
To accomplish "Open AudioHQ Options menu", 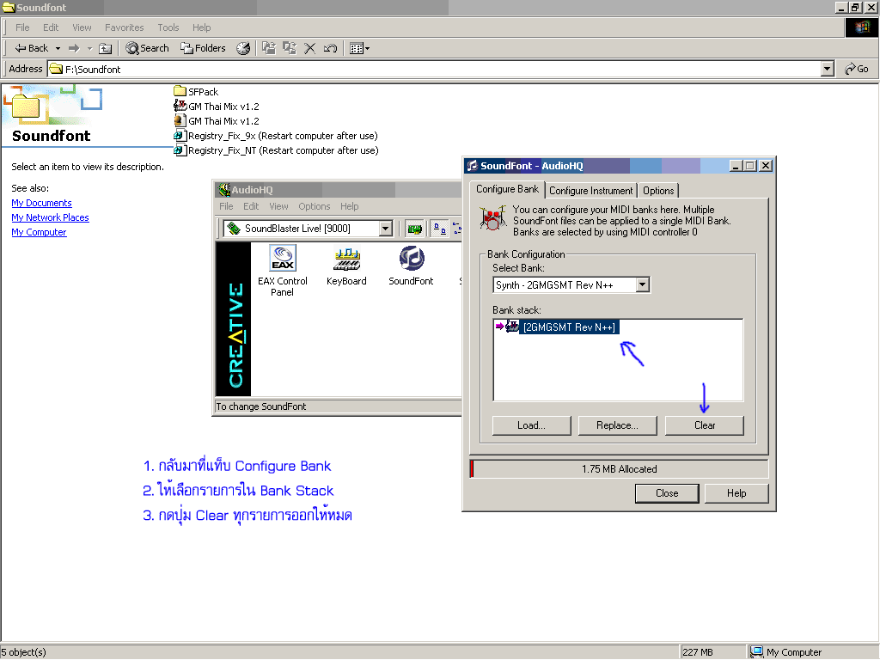I will (315, 206).
